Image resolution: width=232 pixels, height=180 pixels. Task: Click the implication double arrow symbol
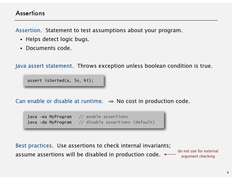(111, 102)
